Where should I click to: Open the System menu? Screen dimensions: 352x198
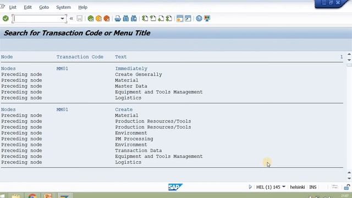[x=64, y=7]
